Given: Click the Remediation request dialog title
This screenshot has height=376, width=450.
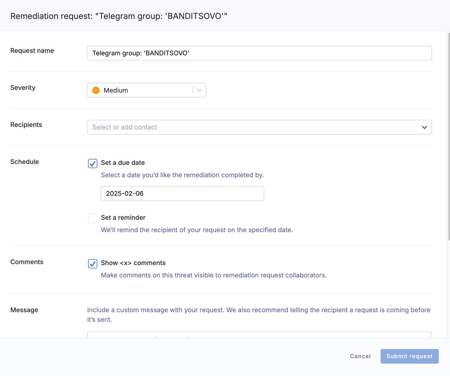Looking at the screenshot, I should 119,16.
